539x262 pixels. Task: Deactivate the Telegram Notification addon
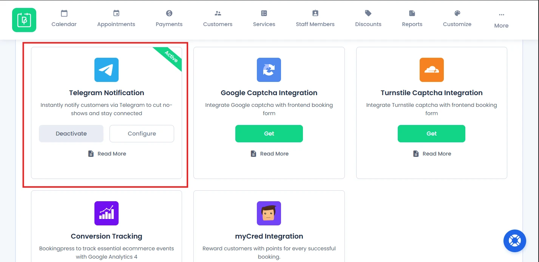coord(71,134)
